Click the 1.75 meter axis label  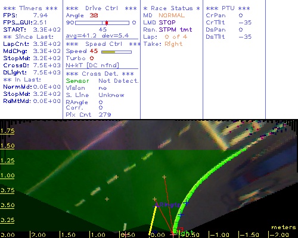point(7,131)
